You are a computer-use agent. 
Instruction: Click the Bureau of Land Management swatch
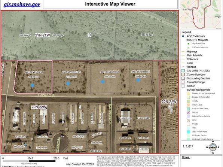[x=188, y=94]
